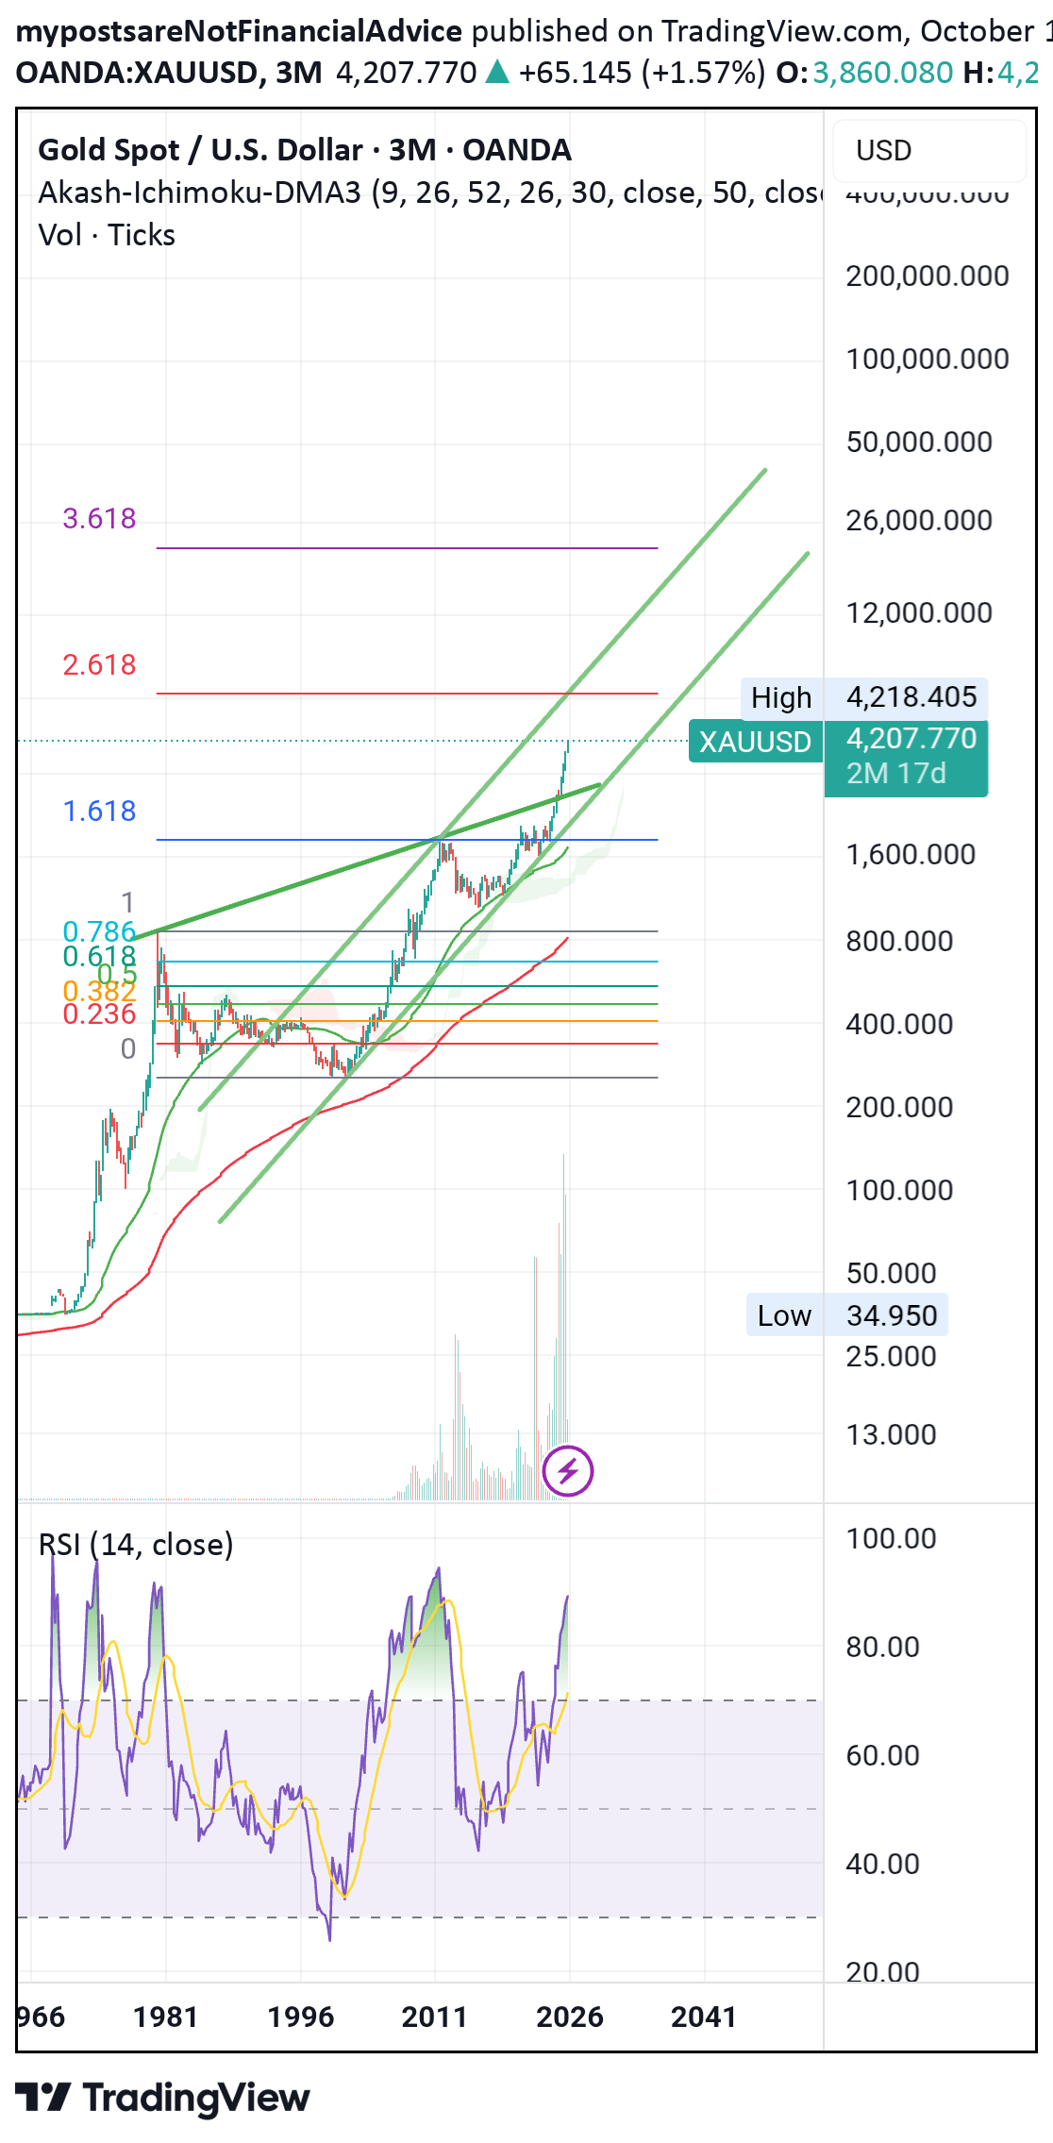This screenshot has width=1053, height=2143.
Task: Click the 80.00 RSI scale label
Action: [x=882, y=1647]
